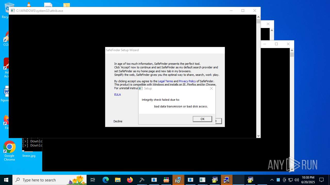Launch Microsoft Edge from the taskbar
The image size is (330, 185).
[x=106, y=180]
